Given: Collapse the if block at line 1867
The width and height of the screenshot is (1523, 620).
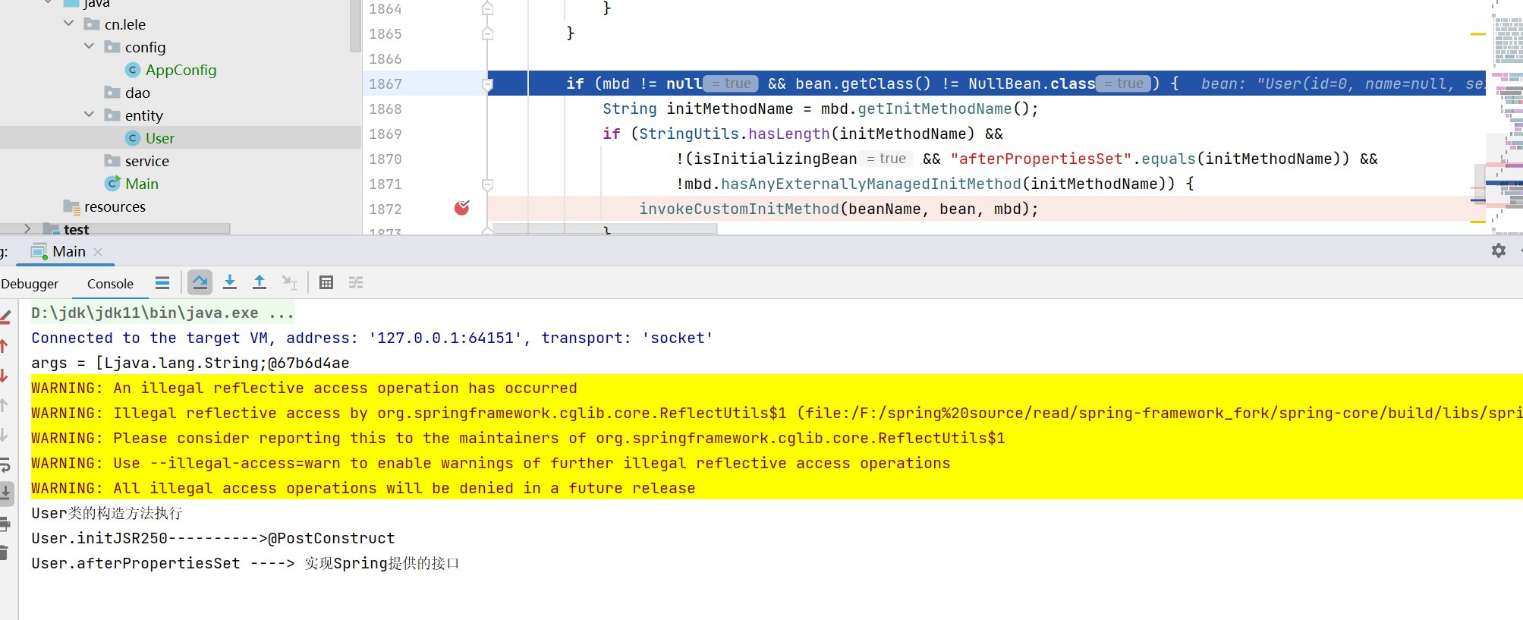Looking at the screenshot, I should click(488, 84).
